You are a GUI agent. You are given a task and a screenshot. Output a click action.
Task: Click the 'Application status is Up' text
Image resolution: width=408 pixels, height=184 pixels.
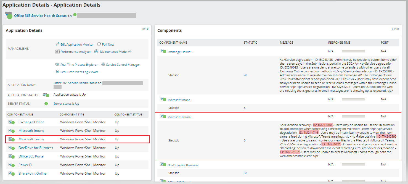pyautogui.click(x=70, y=94)
